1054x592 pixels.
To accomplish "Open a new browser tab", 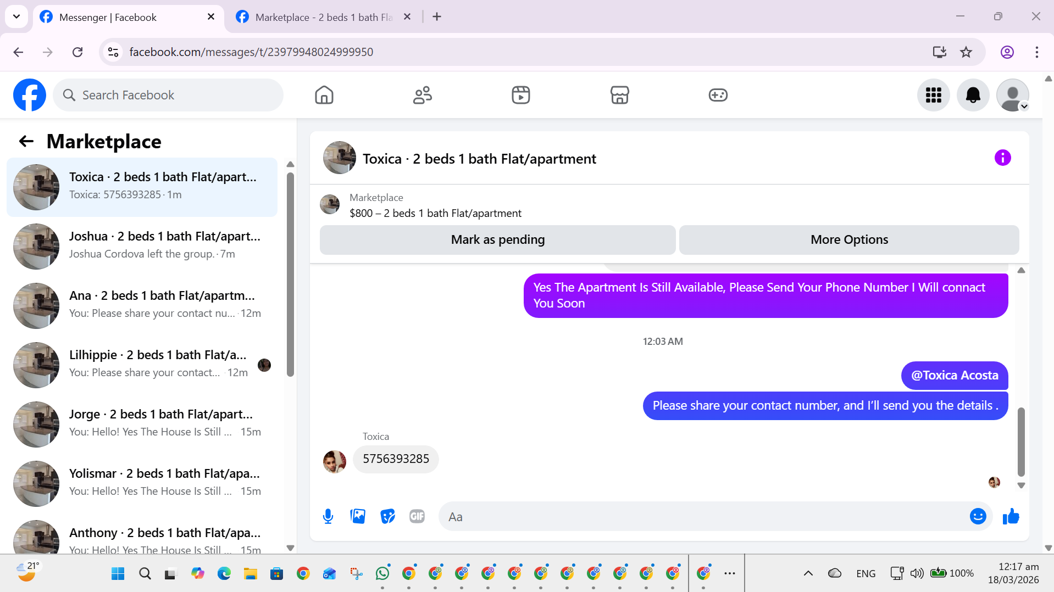I will [437, 17].
